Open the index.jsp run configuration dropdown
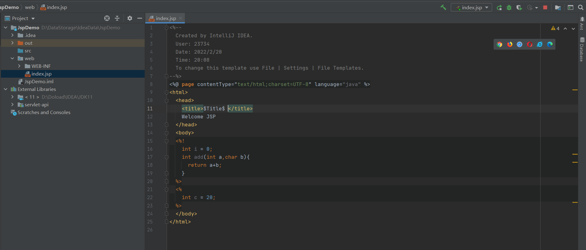Viewport: 586px width, 250px height. (471, 7)
